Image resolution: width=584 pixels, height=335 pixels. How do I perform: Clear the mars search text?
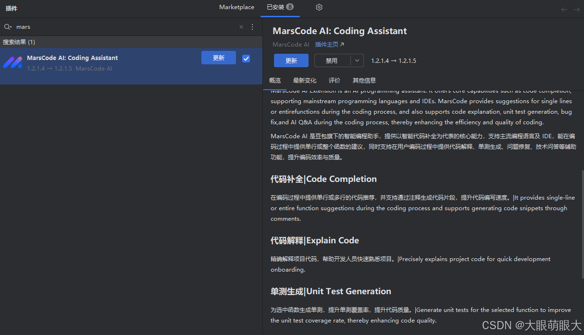pos(241,27)
